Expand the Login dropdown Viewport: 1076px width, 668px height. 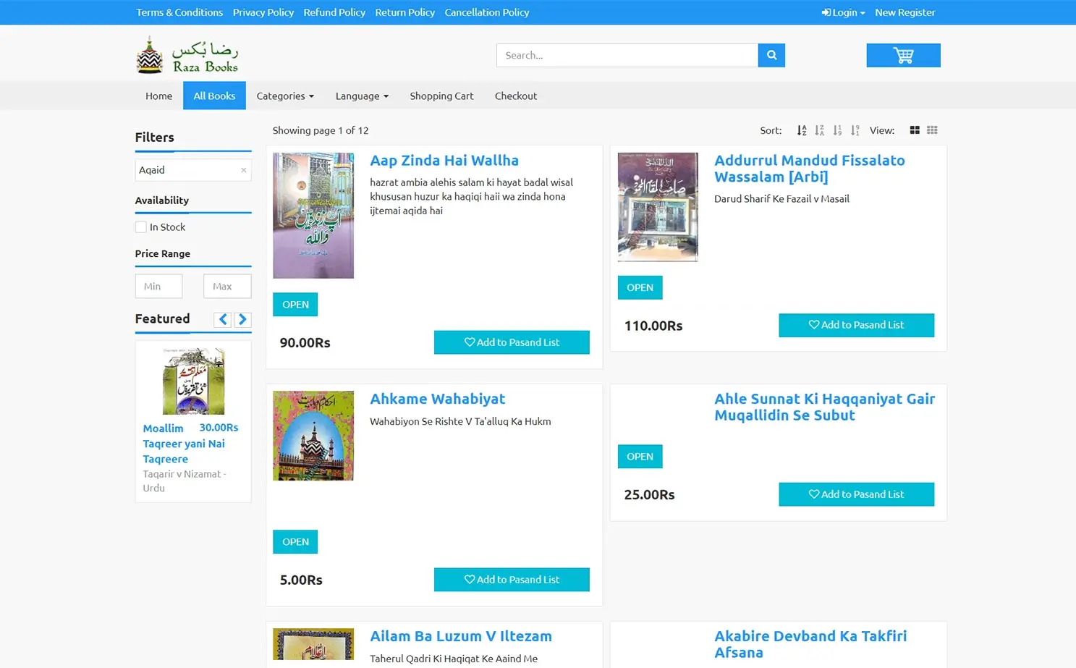(x=842, y=12)
